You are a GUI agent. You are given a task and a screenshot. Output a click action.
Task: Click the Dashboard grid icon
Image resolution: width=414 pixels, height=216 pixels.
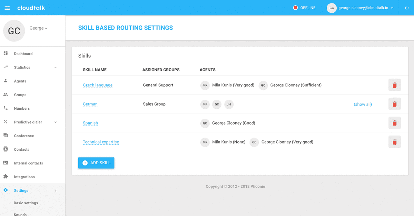point(6,53)
